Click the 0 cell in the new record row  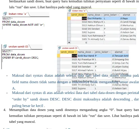[79, 43]
